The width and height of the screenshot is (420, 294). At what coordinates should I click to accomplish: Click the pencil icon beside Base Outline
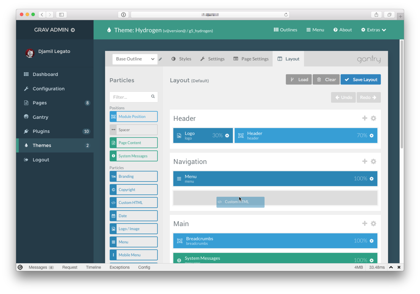[x=160, y=59]
